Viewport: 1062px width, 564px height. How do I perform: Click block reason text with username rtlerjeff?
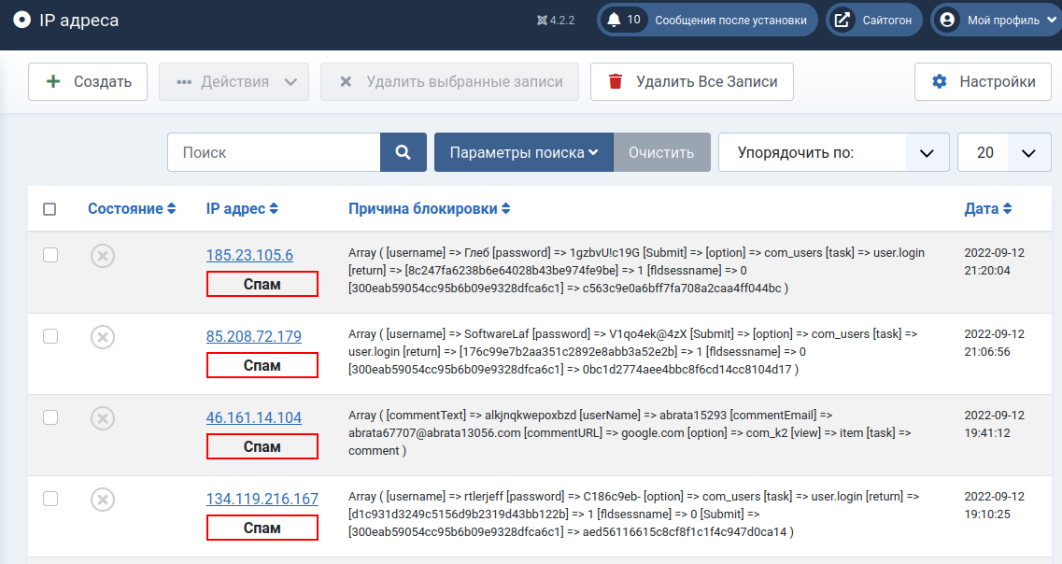(x=634, y=514)
